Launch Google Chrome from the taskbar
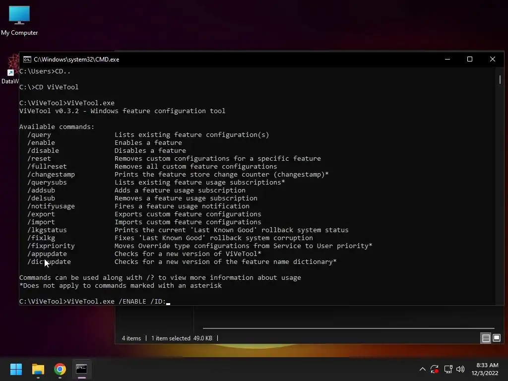 point(60,369)
